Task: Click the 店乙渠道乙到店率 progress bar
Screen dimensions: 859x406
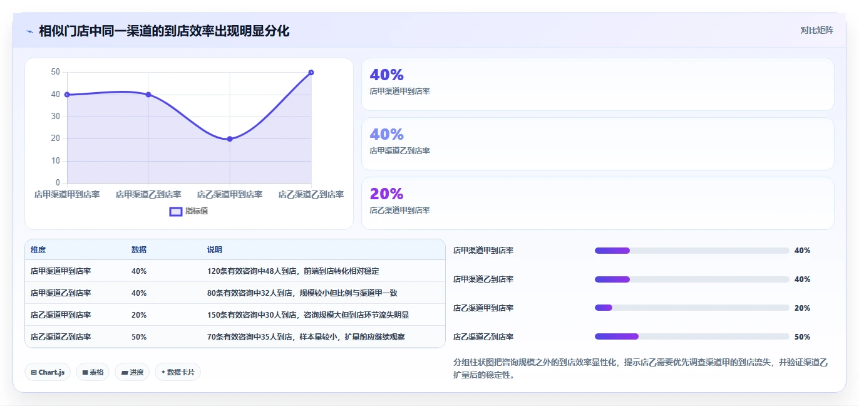Action: pos(692,336)
